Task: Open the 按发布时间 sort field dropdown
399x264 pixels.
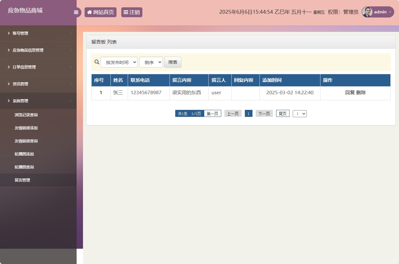Action: pyautogui.click(x=119, y=62)
